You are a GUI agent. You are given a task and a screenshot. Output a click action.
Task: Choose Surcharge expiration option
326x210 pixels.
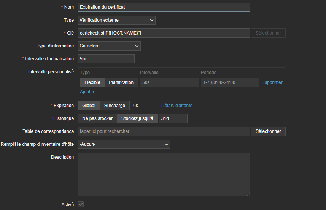114,106
